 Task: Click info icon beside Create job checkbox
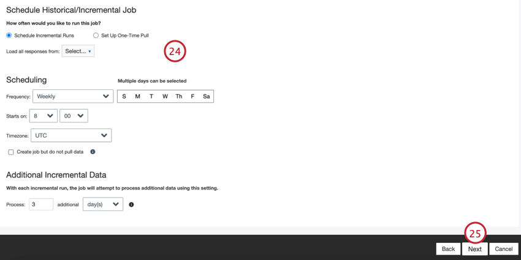tap(93, 152)
